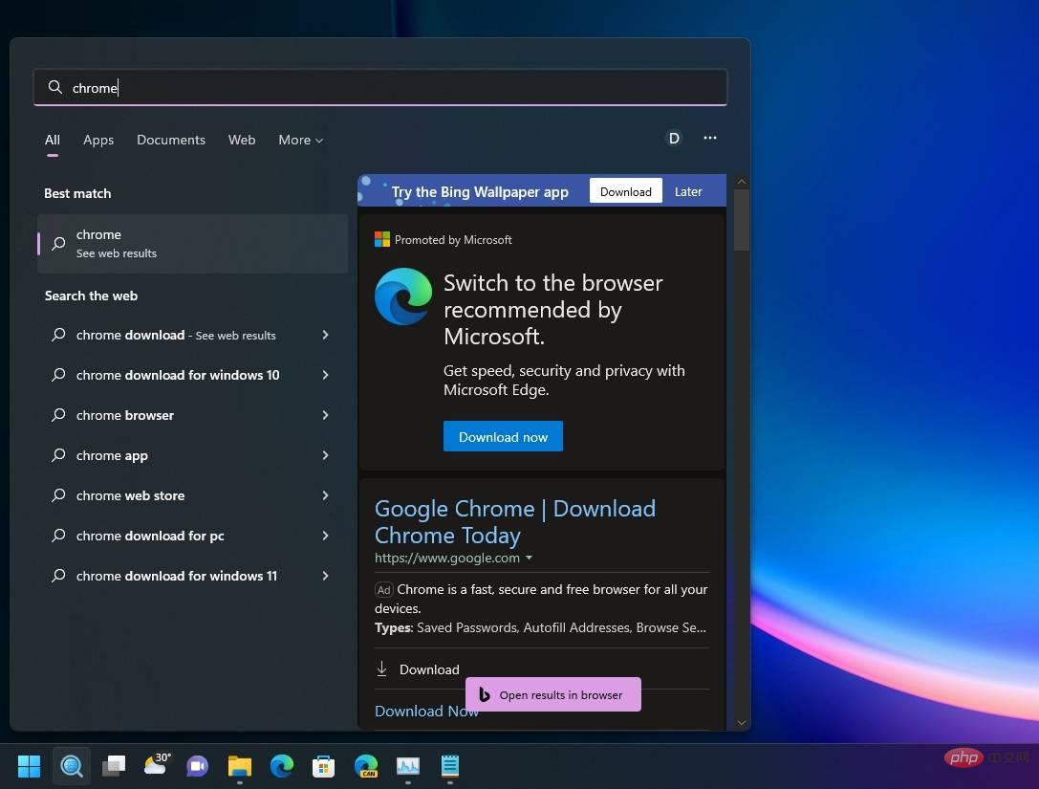Viewport: 1039px width, 789px height.
Task: Open the More filters dropdown
Action: pyautogui.click(x=300, y=140)
